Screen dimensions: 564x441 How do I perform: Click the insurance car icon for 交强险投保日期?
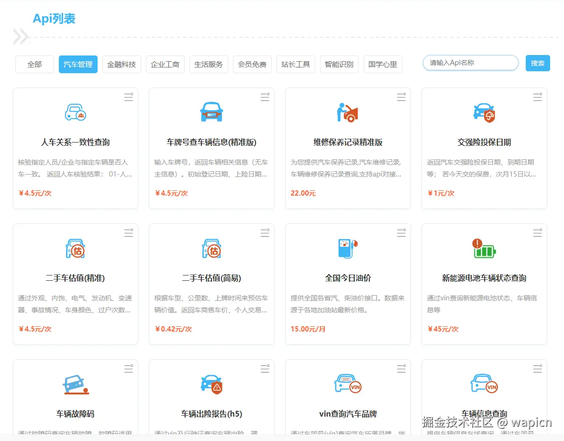click(x=484, y=111)
